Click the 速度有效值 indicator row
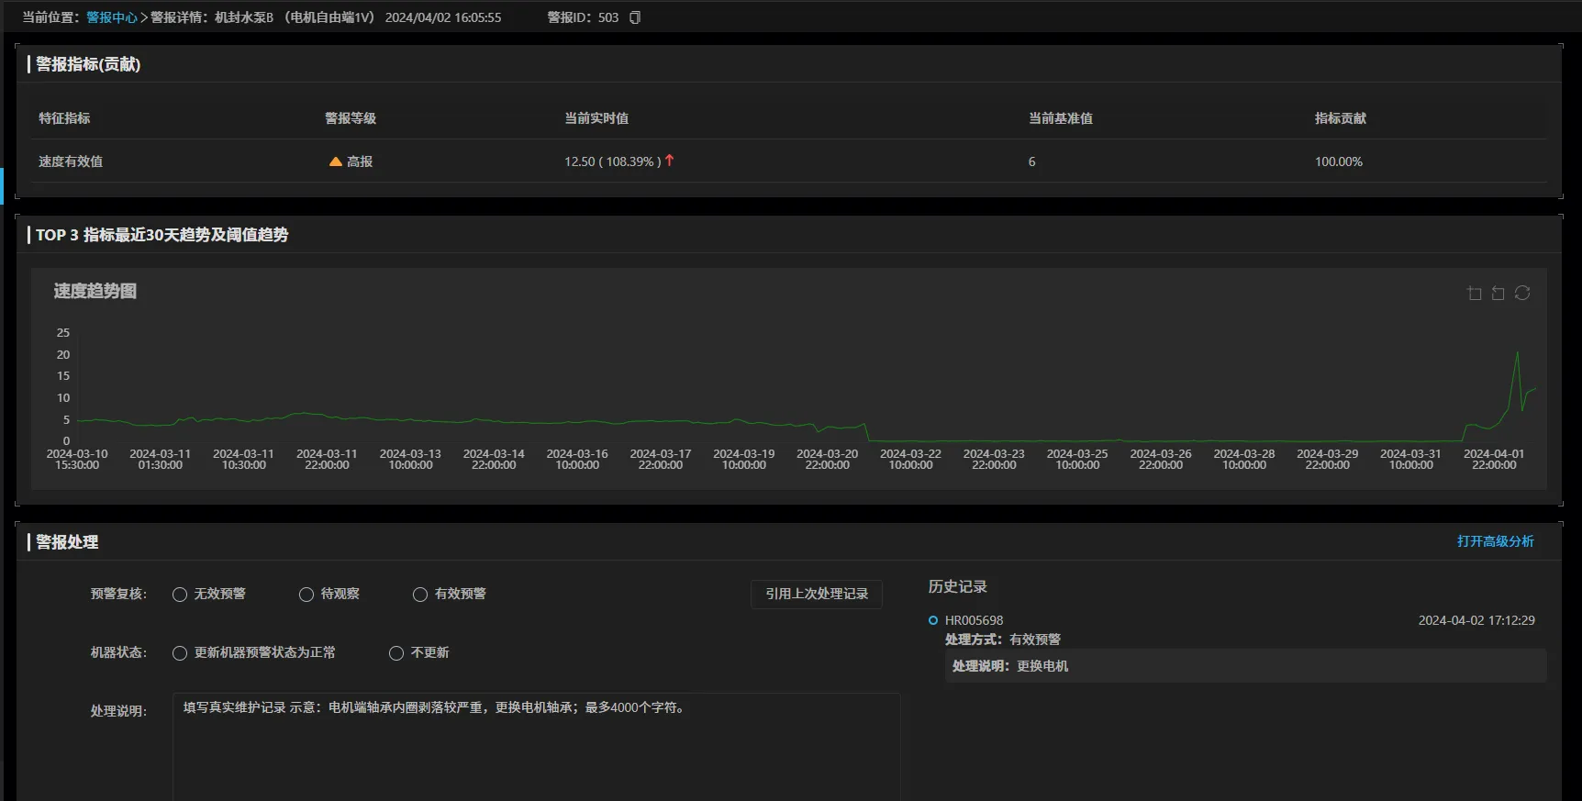This screenshot has height=801, width=1582. pos(71,161)
